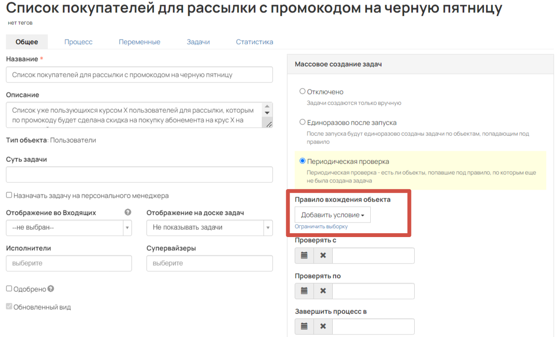
Task: Clear the Завершить процесс в date
Action: (x=323, y=326)
